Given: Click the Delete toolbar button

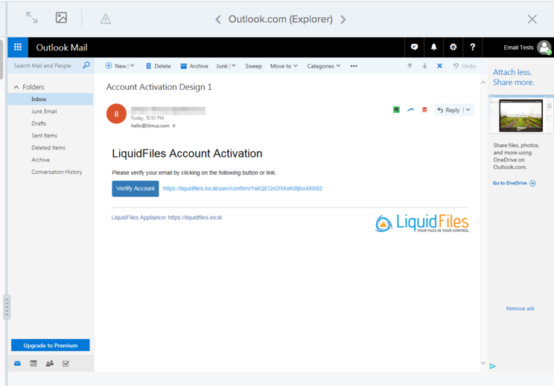Looking at the screenshot, I should pos(159,66).
